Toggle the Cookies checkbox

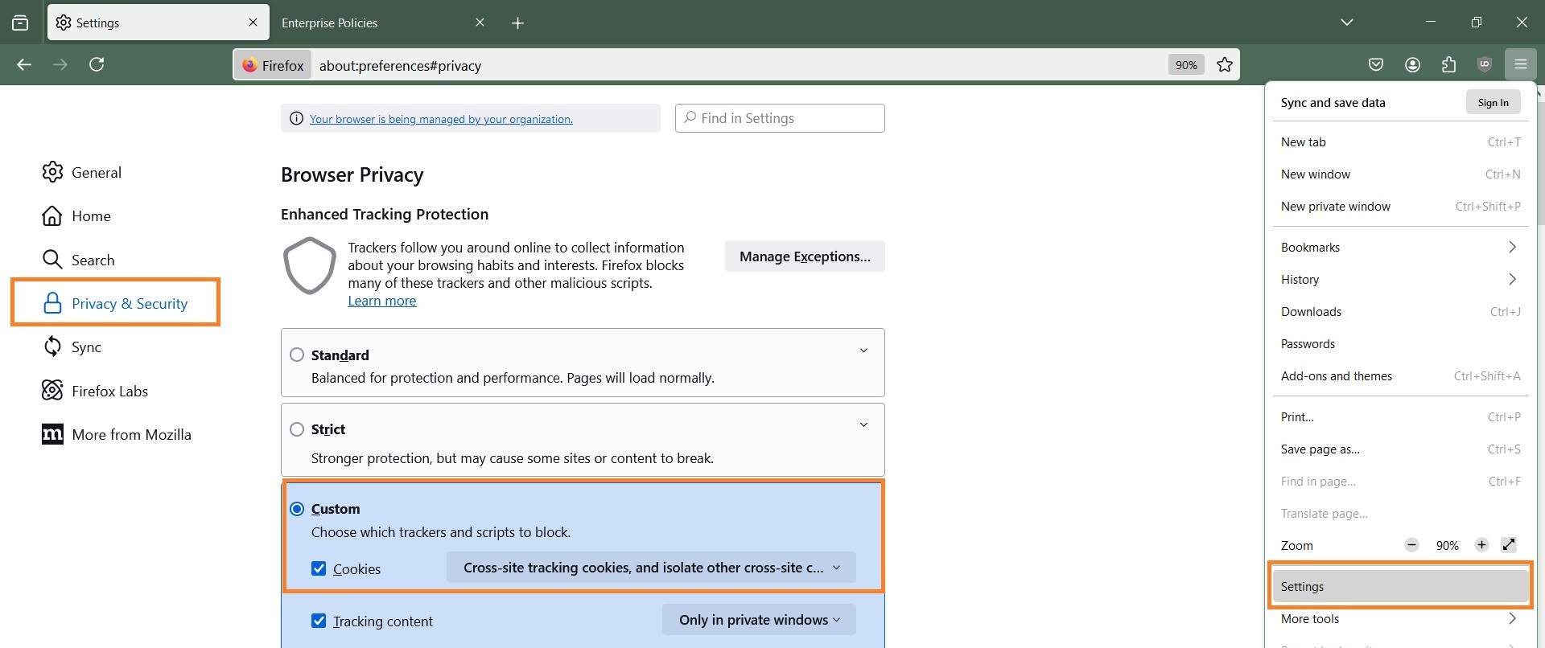tap(319, 568)
